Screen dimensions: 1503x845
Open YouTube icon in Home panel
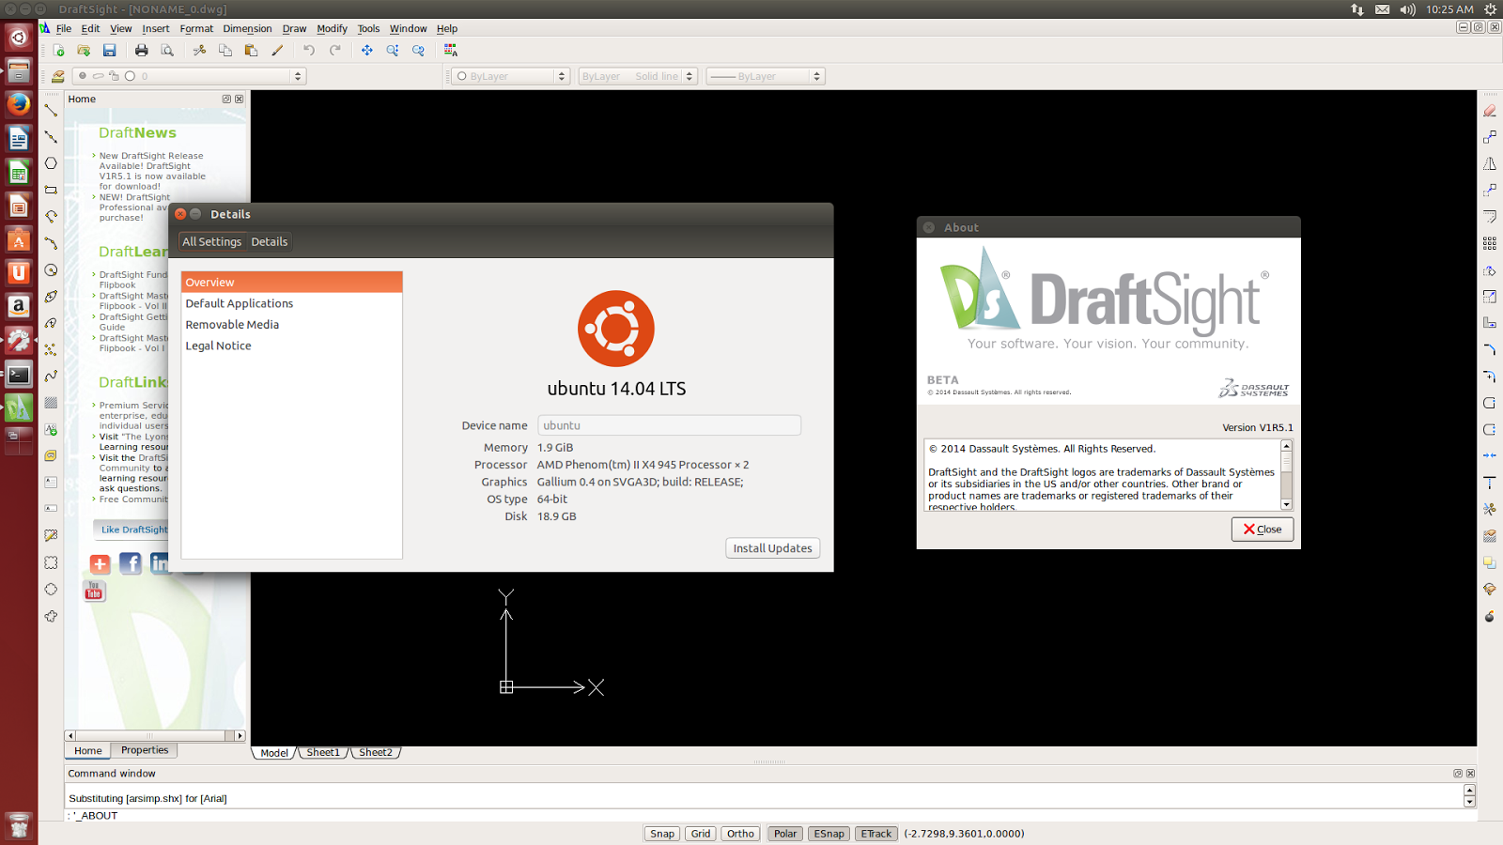(94, 591)
